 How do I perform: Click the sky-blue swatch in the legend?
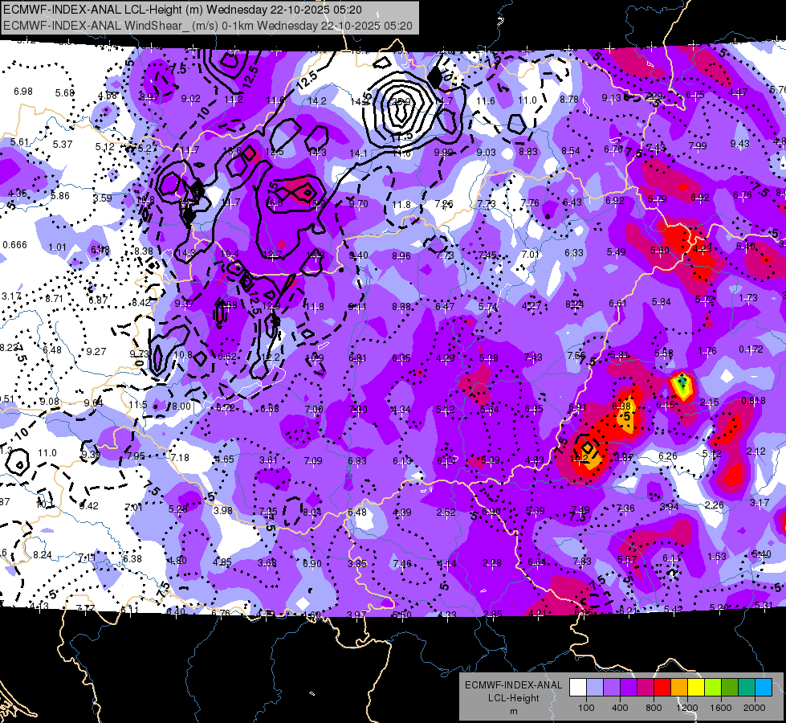pyautogui.click(x=764, y=688)
